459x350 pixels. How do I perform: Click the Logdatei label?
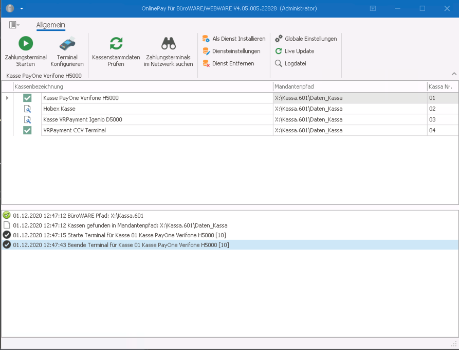point(296,63)
